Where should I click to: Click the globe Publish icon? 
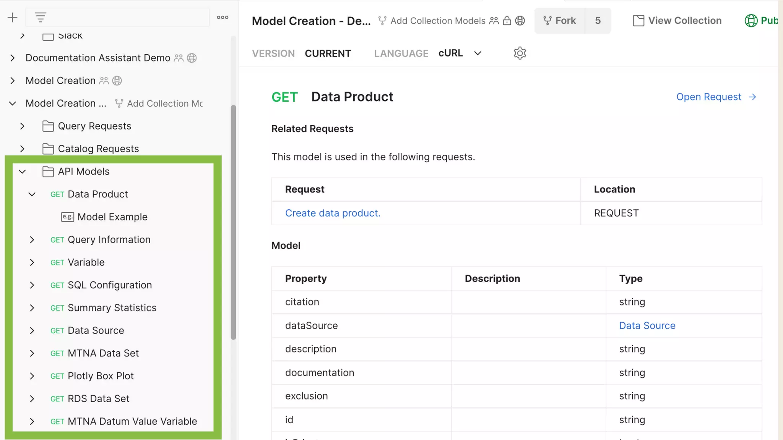point(751,21)
